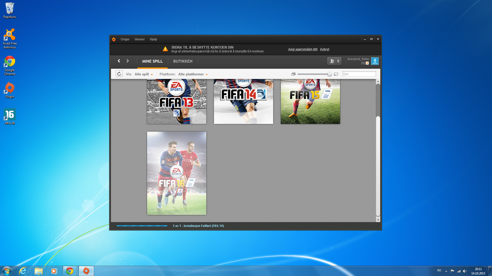492x276 pixels.
Task: Click the small tile size icon
Action: pos(293,74)
